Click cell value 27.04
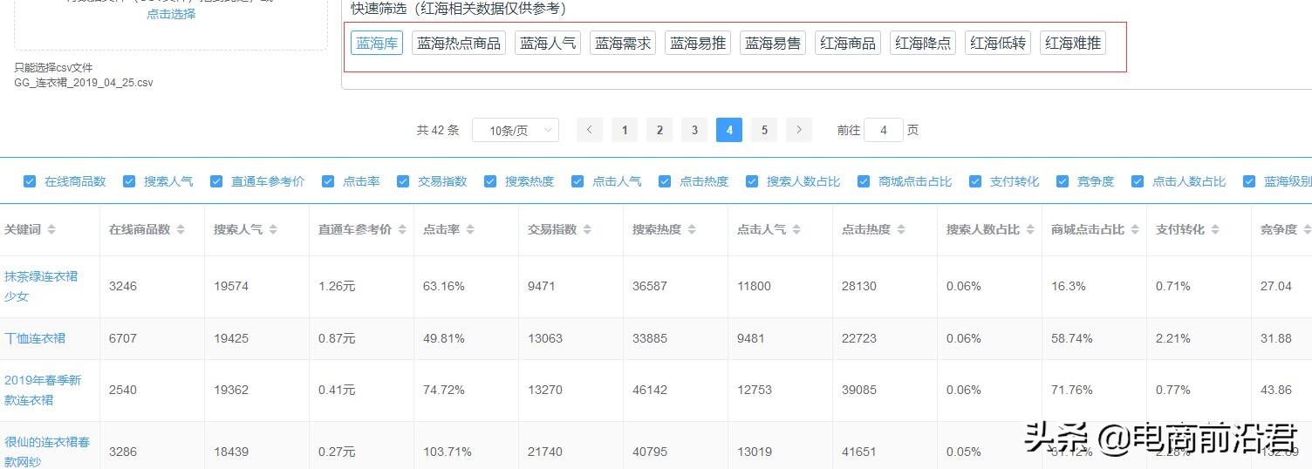The height and width of the screenshot is (469, 1312). pyautogui.click(x=1276, y=286)
